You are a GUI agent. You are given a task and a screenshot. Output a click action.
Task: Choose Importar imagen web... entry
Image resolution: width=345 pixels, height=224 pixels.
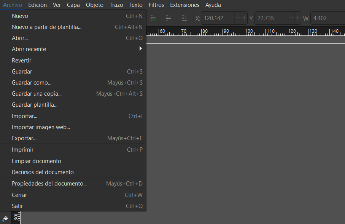(73, 127)
